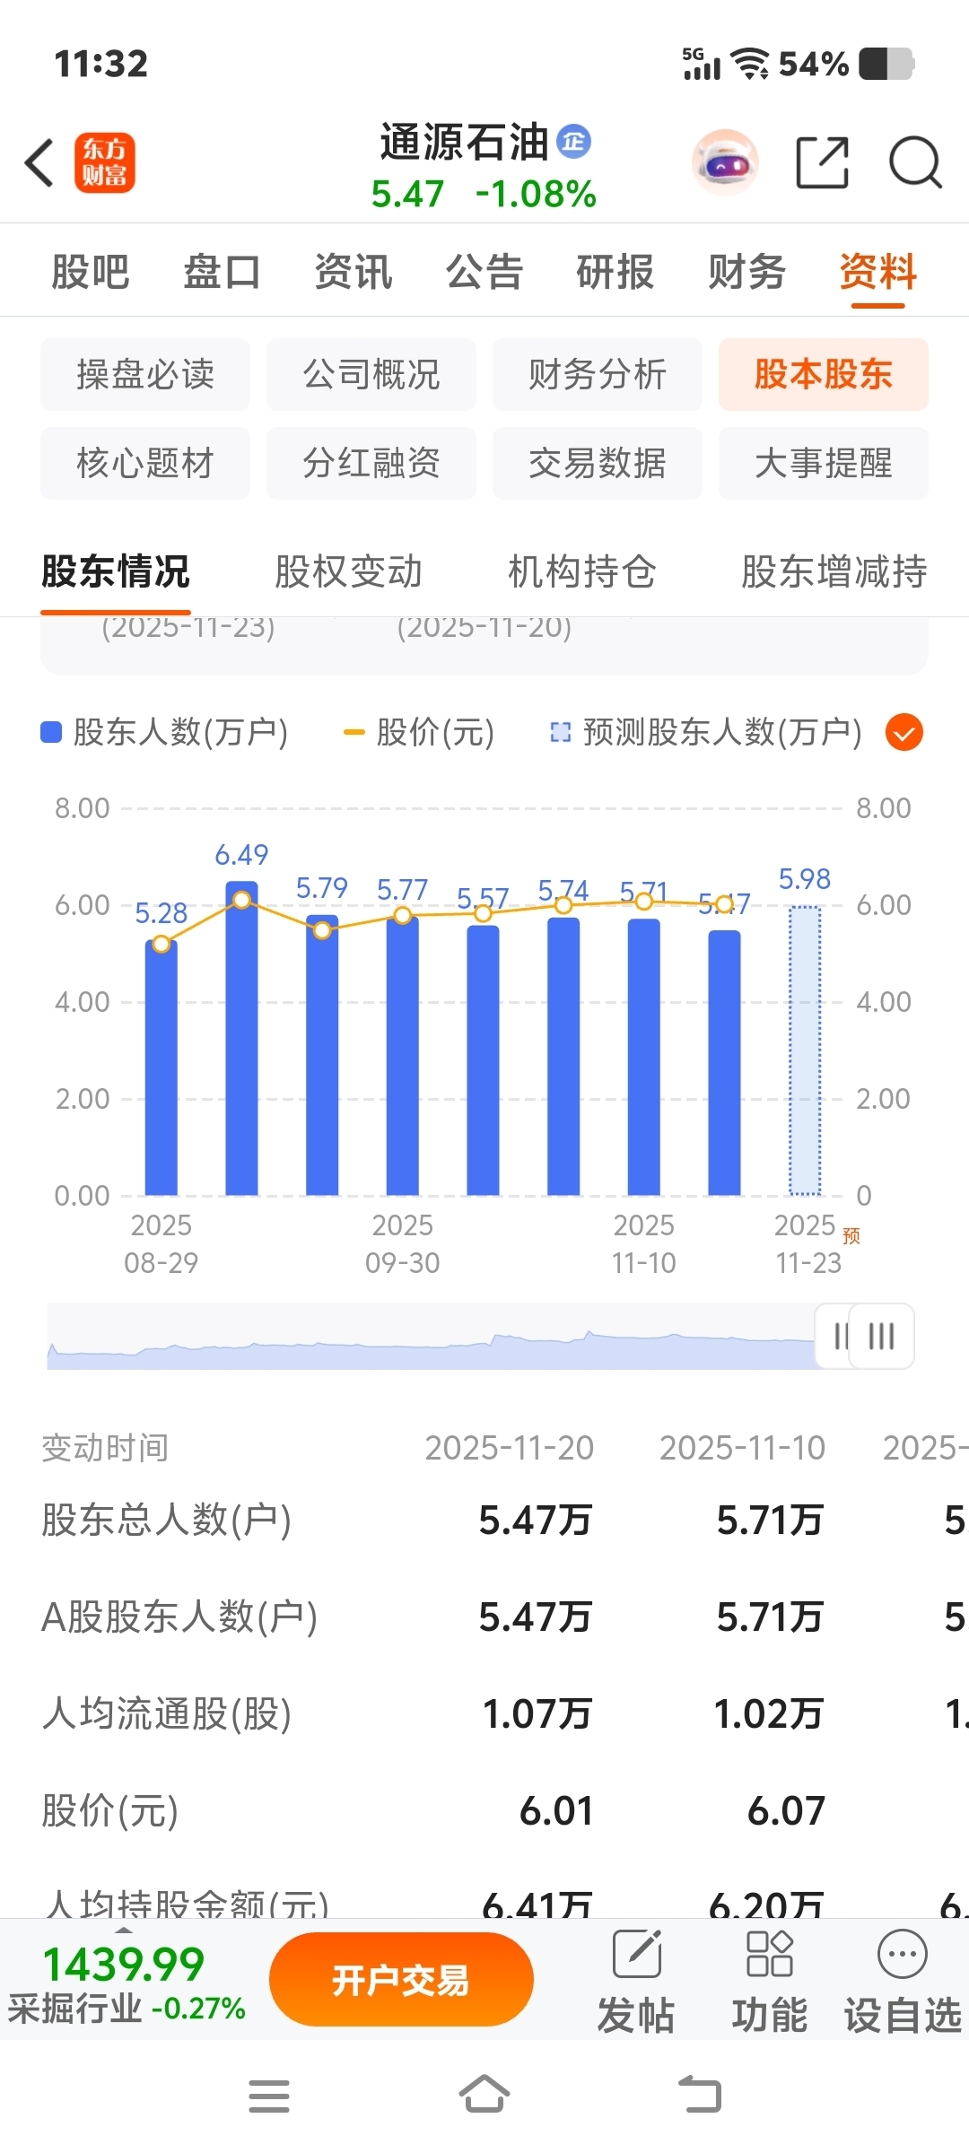
Task: Switch to the 财务 tab
Action: point(747,272)
